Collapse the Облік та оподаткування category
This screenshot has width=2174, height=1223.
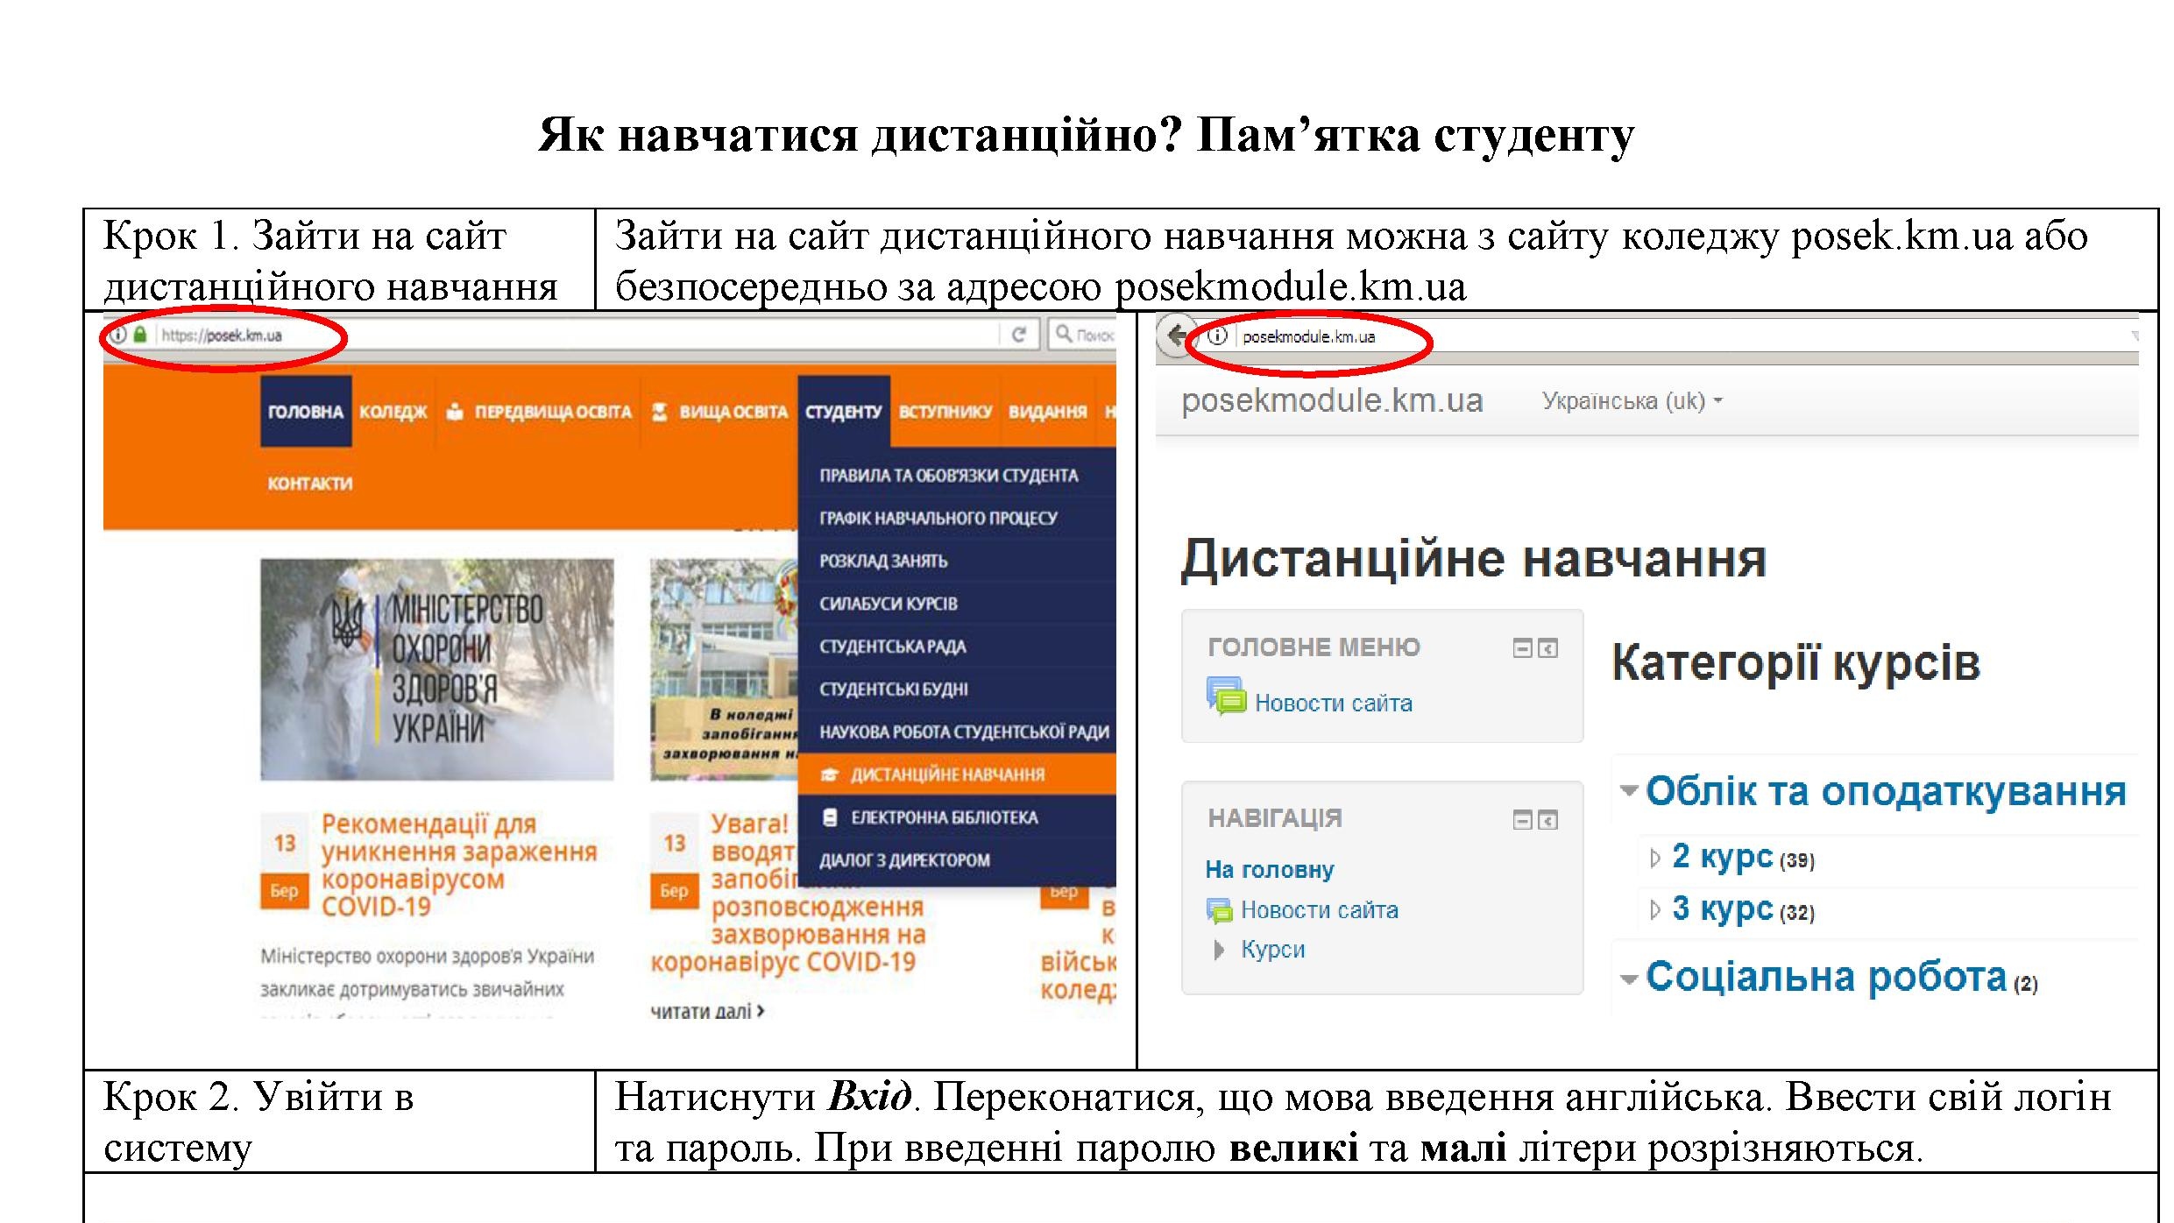coord(1628,791)
